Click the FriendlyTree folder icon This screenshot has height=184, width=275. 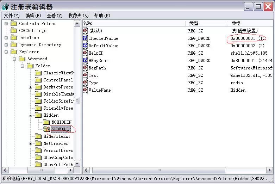click(x=38, y=108)
